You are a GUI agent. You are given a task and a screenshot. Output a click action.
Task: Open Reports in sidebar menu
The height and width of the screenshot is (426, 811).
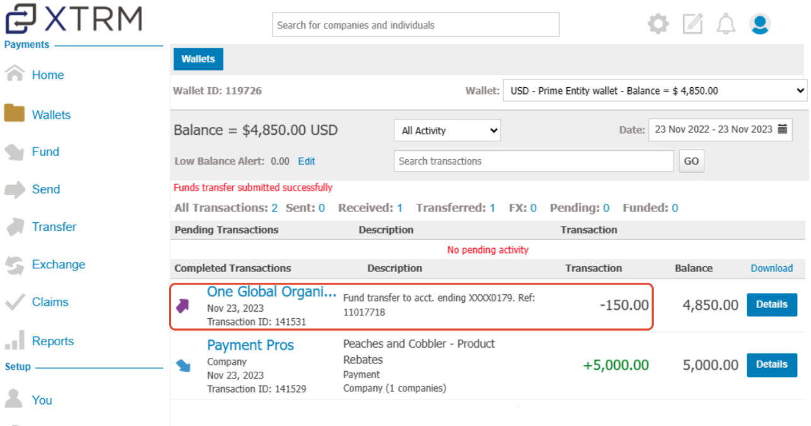pos(53,341)
